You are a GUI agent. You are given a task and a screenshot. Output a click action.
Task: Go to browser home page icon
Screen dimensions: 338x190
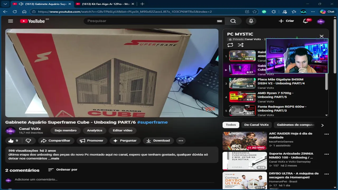24,12
